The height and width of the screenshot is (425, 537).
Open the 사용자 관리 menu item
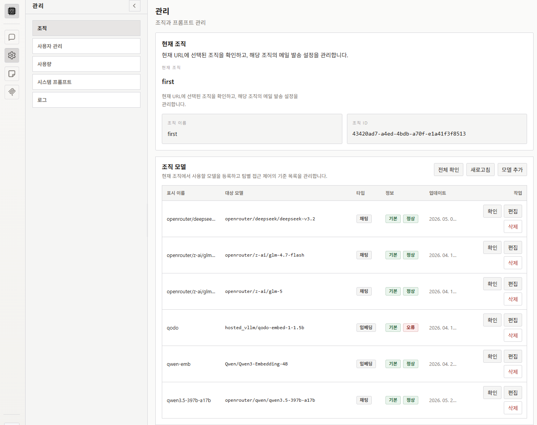coord(86,46)
